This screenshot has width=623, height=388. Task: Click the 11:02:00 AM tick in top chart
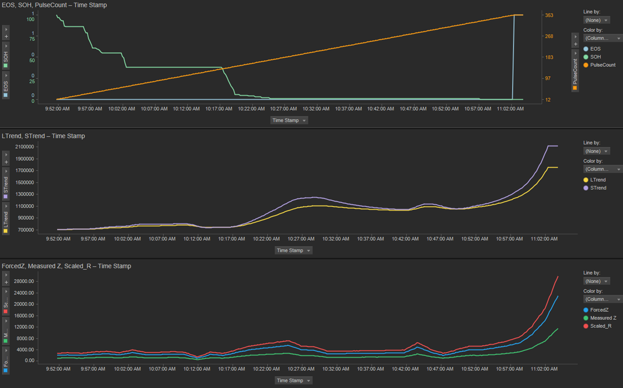click(510, 109)
